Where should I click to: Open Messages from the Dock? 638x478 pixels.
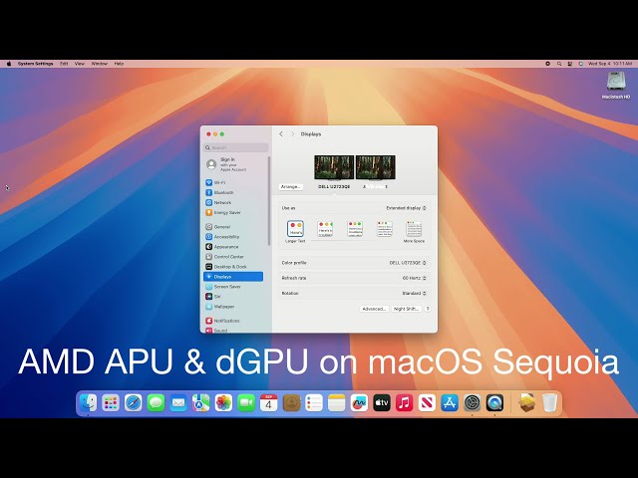click(156, 402)
